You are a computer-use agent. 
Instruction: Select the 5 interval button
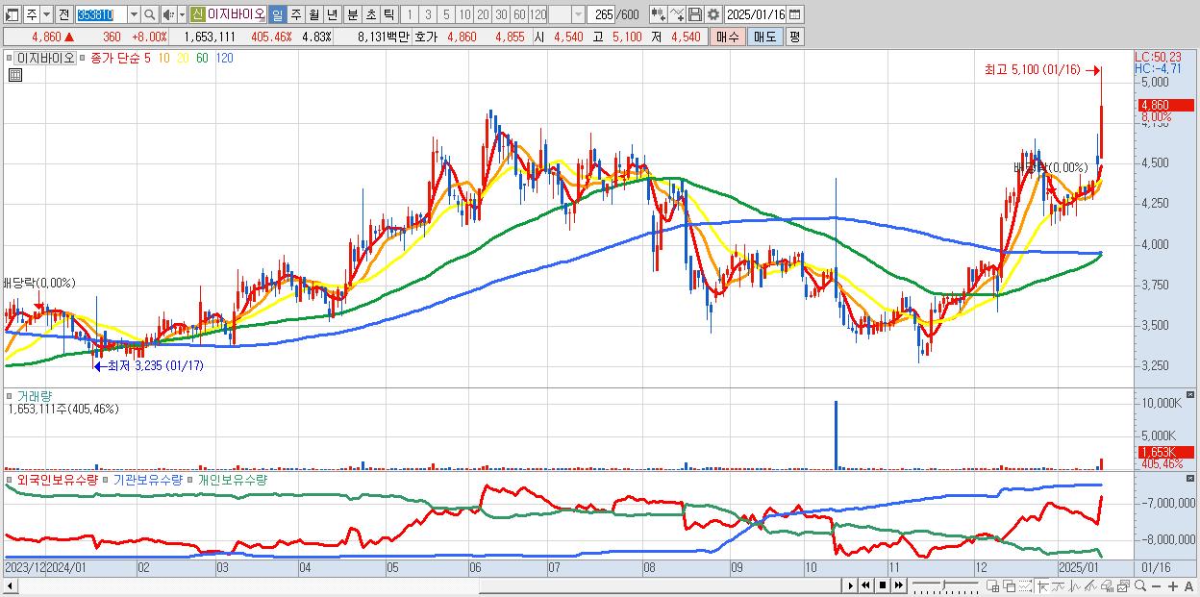(x=446, y=14)
